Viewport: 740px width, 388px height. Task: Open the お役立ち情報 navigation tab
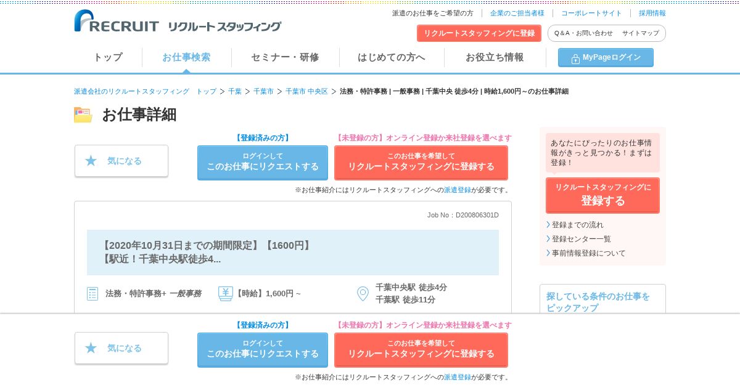[x=495, y=57]
